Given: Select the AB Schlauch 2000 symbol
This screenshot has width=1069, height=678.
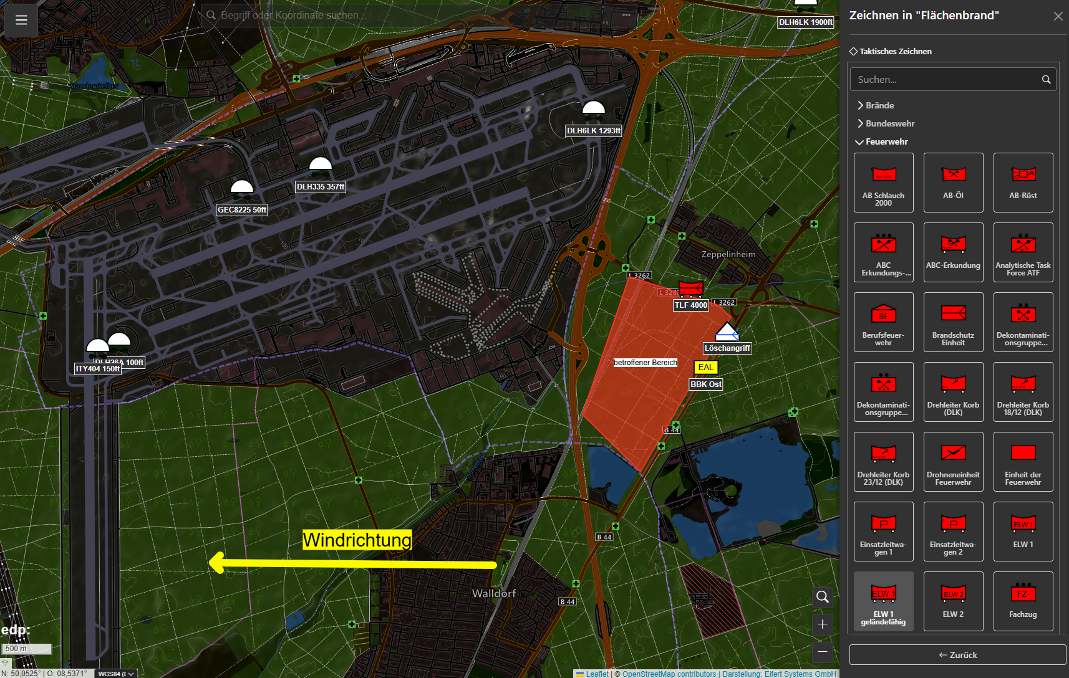Looking at the screenshot, I should (x=883, y=182).
